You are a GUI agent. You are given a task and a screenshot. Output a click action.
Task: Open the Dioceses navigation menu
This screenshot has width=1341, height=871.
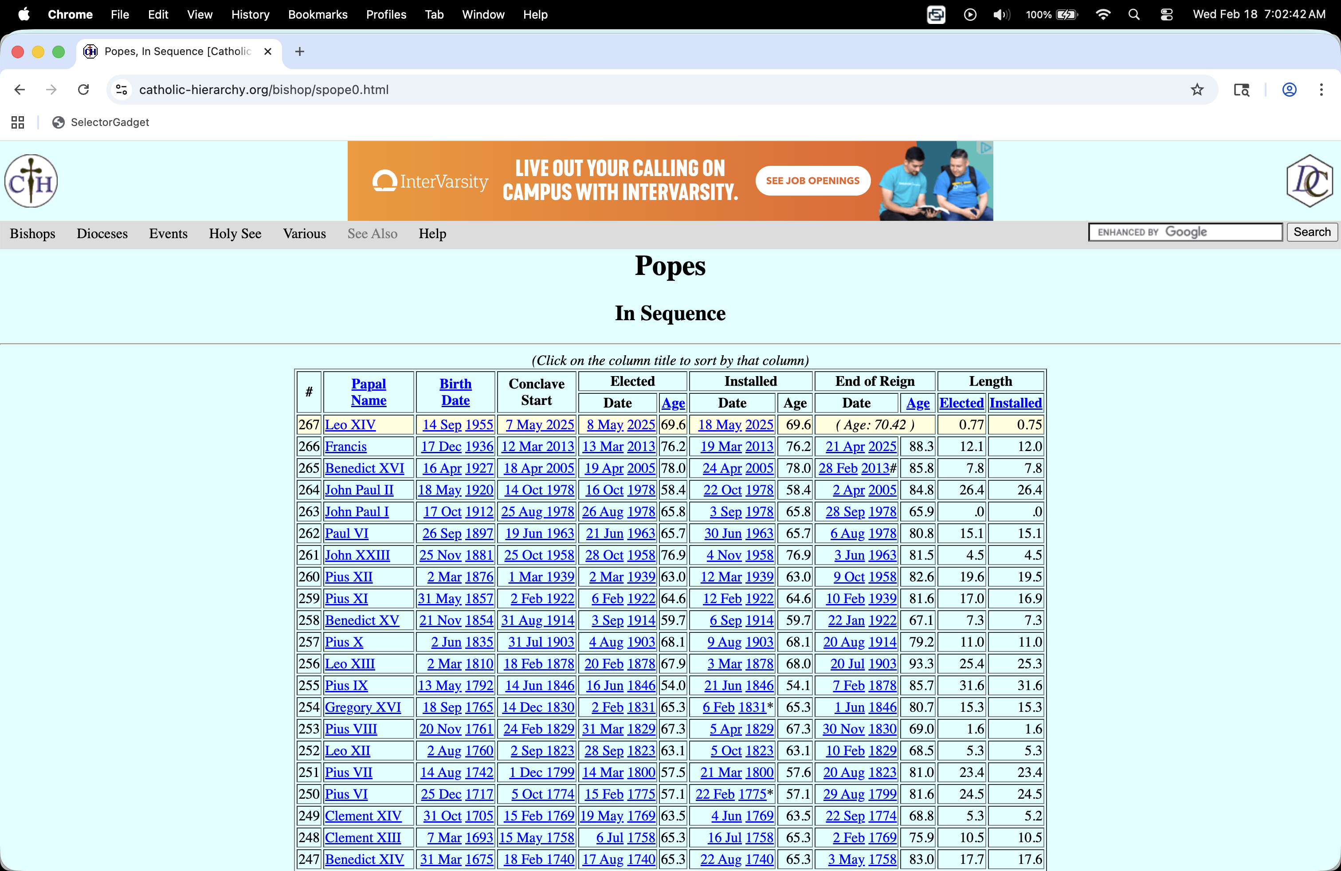pos(102,234)
